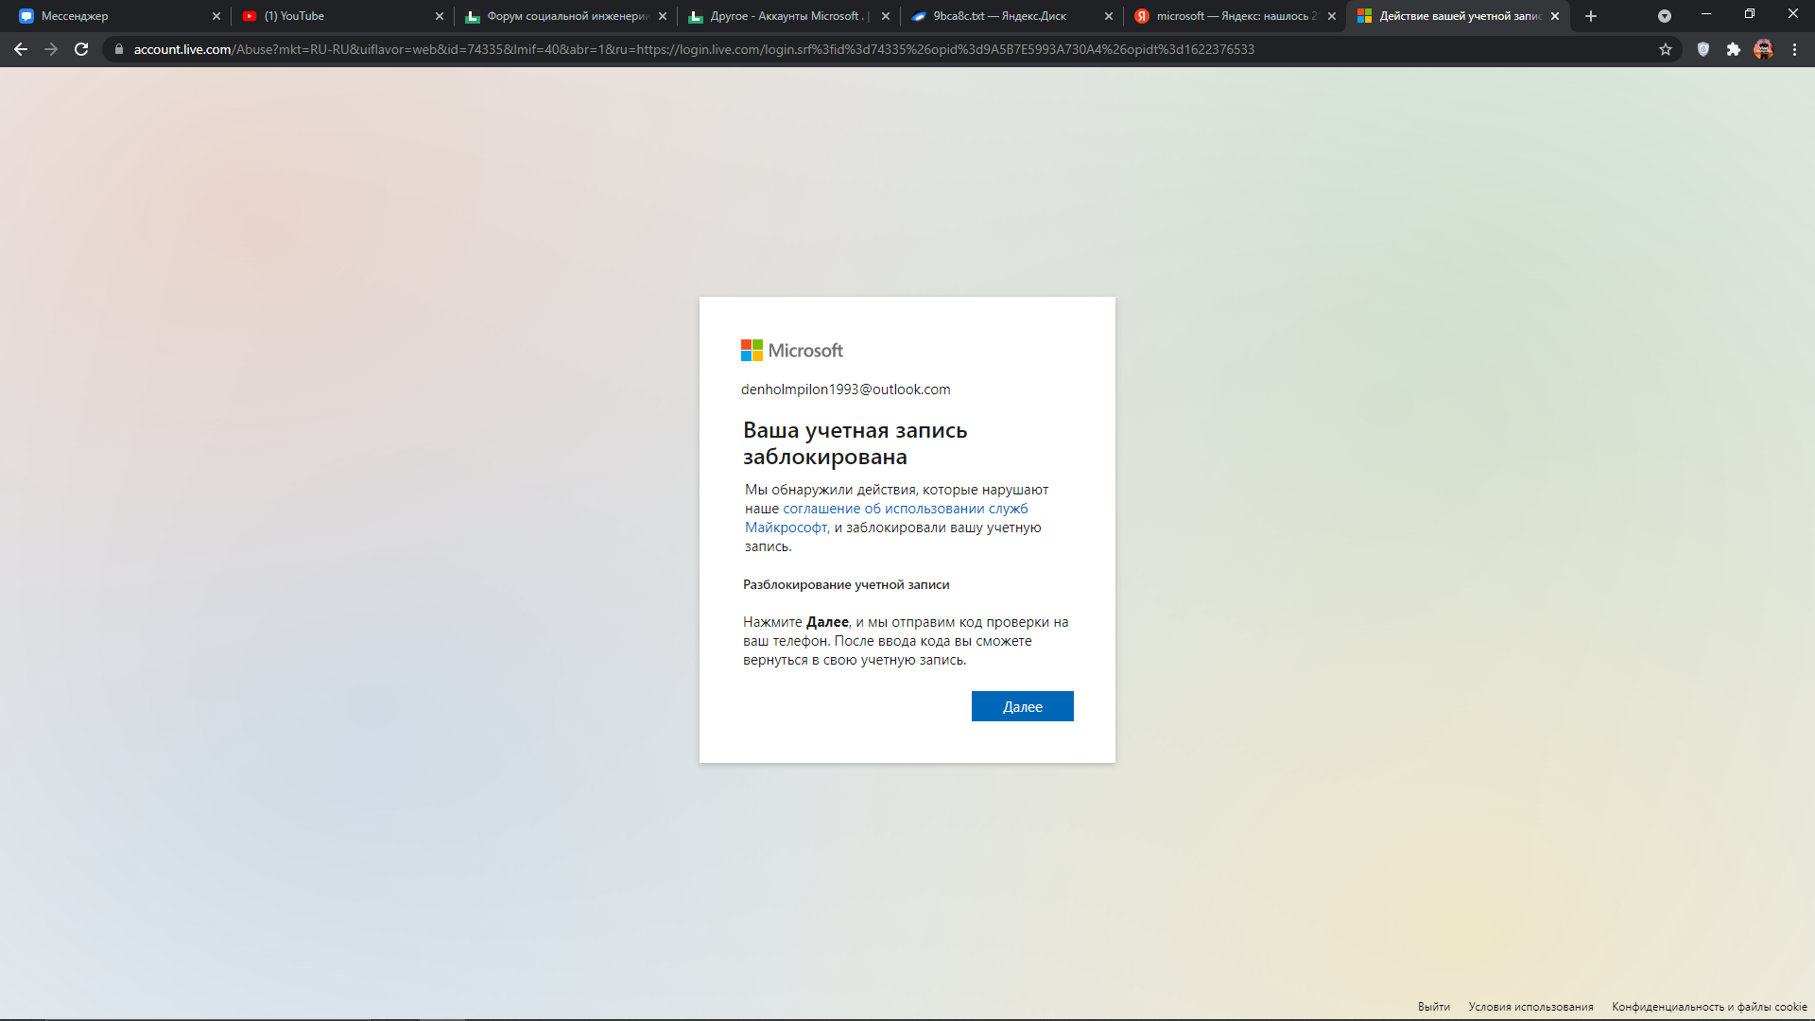
Task: Open the shield extension icon
Action: pos(1703,49)
